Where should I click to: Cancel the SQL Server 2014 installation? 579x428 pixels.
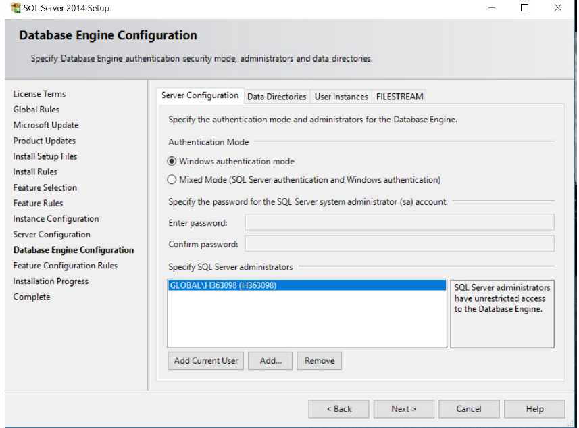(x=469, y=408)
